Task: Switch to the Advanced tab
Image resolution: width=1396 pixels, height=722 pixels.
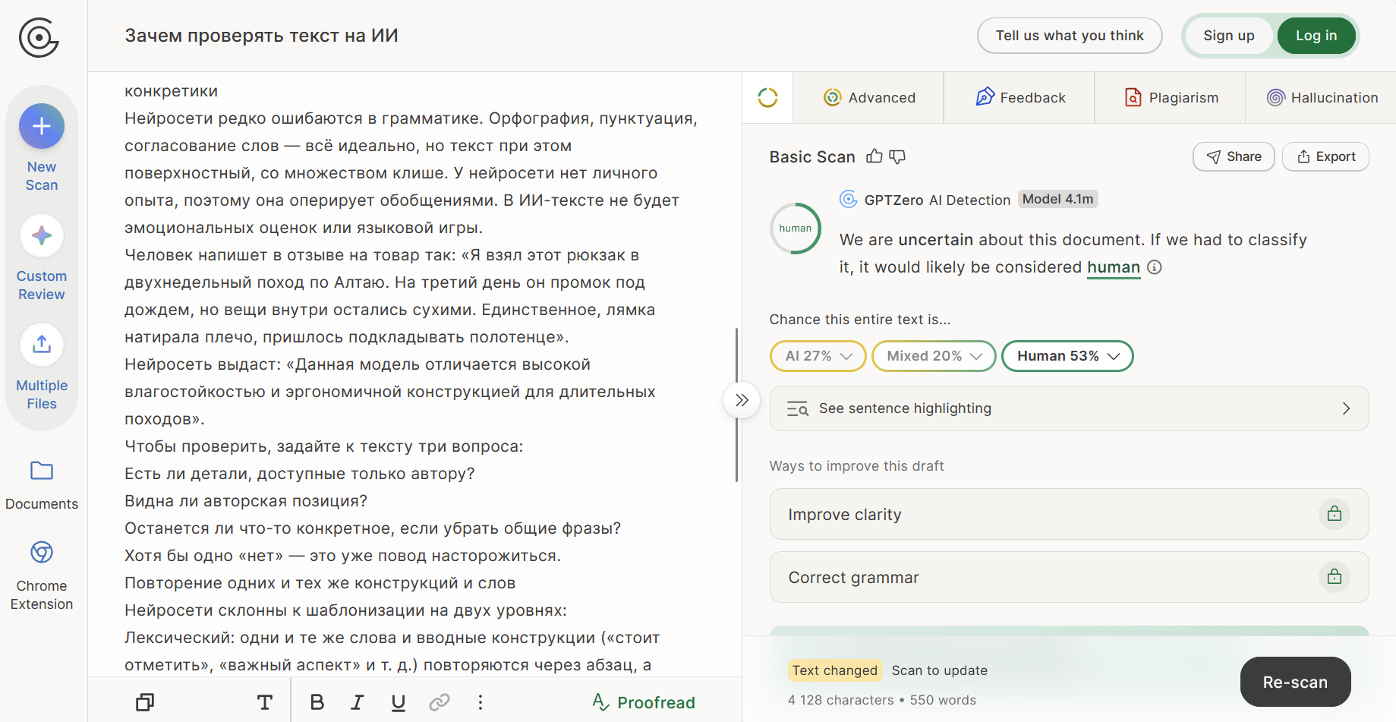Action: pos(869,97)
